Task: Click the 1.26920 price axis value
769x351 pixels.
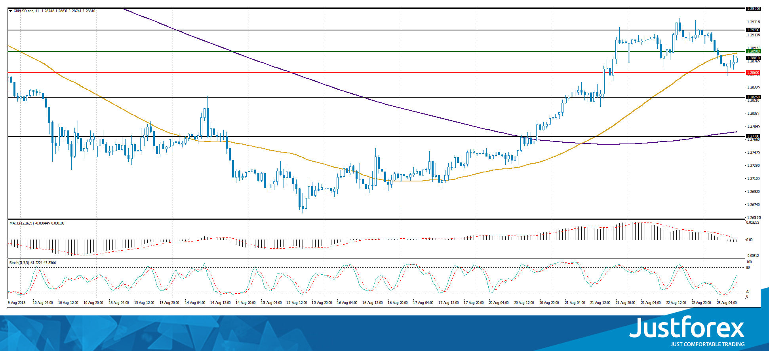Action: click(753, 192)
